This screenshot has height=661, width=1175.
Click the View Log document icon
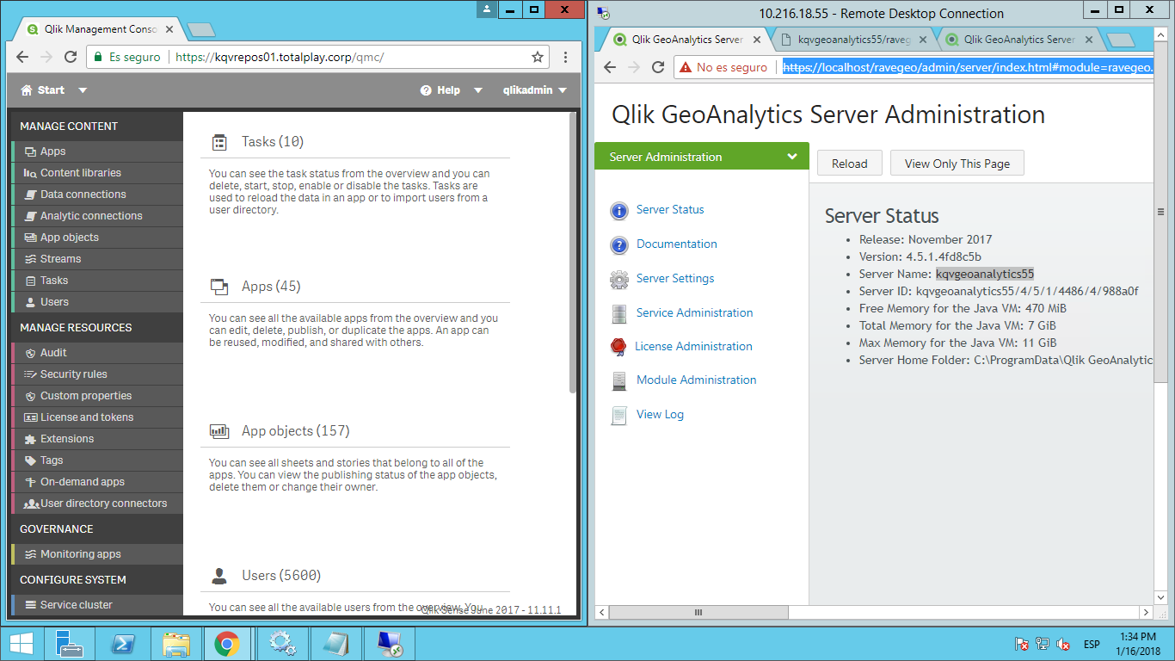[619, 415]
